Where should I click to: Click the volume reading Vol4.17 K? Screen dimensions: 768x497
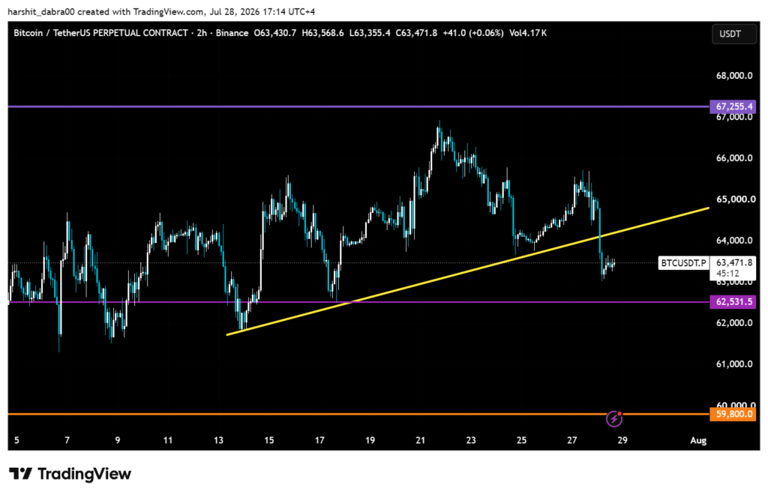(527, 33)
